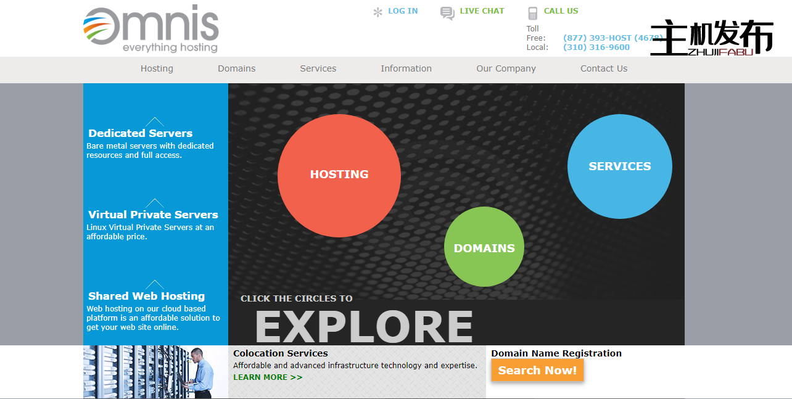792x399 pixels.
Task: Open the Hosting menu in navigation bar
Action: (157, 68)
